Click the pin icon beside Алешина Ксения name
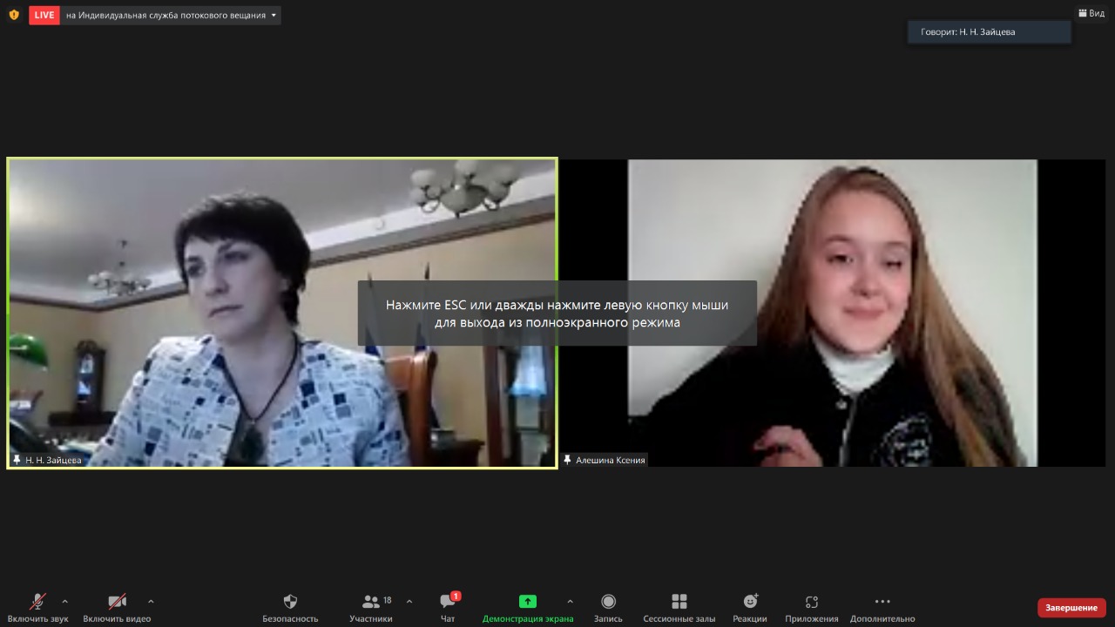The image size is (1115, 627). point(568,460)
